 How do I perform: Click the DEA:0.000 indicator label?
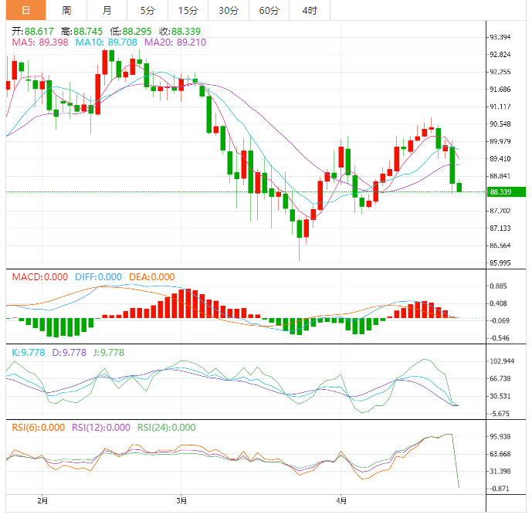tap(152, 277)
